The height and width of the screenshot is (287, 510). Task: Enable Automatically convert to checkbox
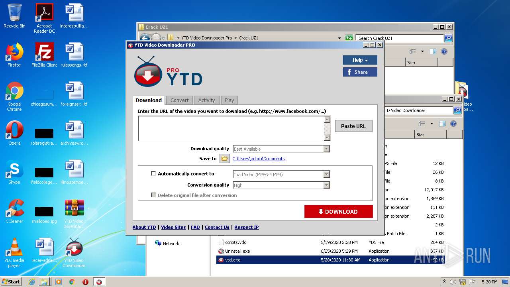(x=153, y=174)
